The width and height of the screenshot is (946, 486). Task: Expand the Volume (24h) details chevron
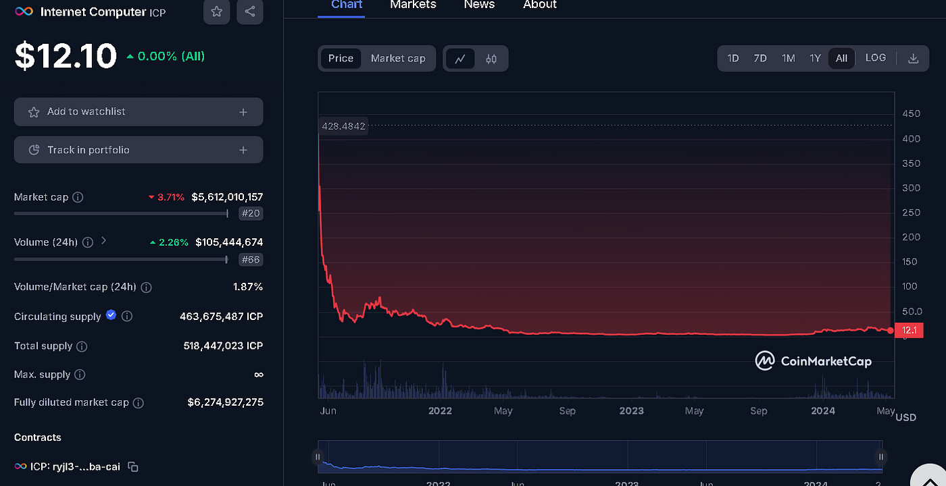tap(103, 241)
